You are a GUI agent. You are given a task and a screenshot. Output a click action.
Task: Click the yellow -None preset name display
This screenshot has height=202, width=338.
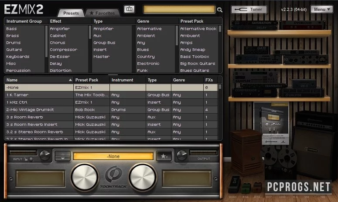click(113, 156)
